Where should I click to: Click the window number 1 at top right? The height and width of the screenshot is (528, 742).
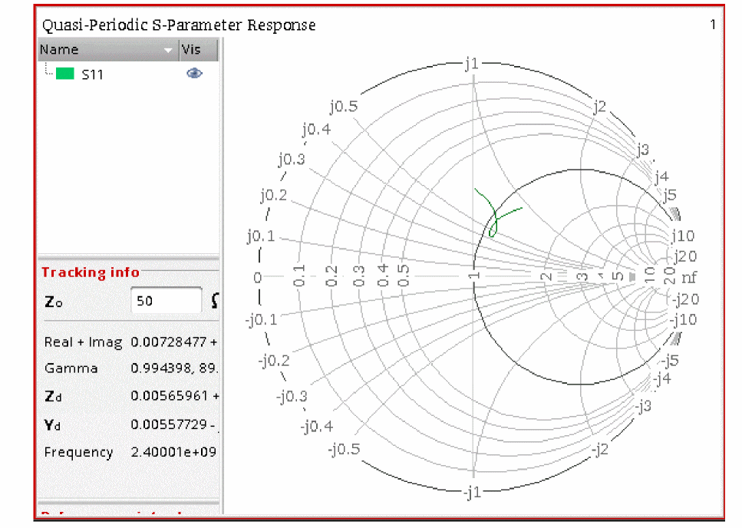pos(713,25)
